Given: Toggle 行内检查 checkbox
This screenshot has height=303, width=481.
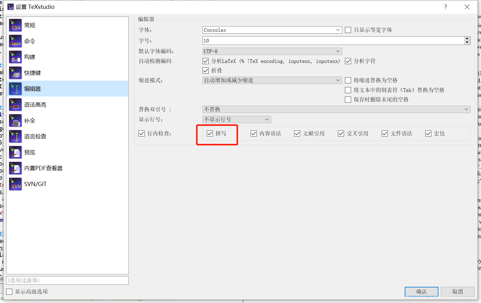Looking at the screenshot, I should (x=142, y=133).
